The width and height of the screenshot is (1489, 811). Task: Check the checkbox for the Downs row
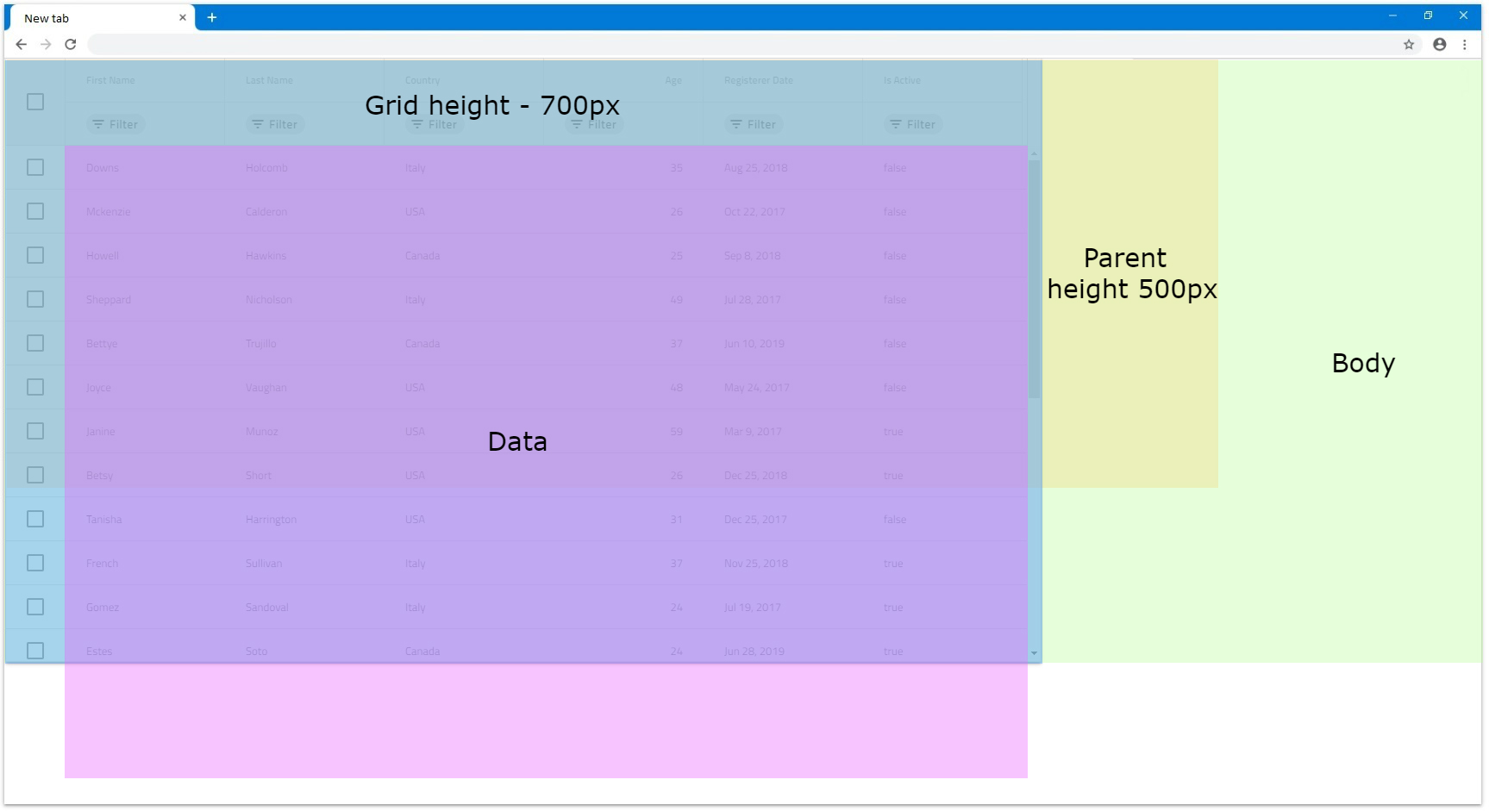click(35, 167)
